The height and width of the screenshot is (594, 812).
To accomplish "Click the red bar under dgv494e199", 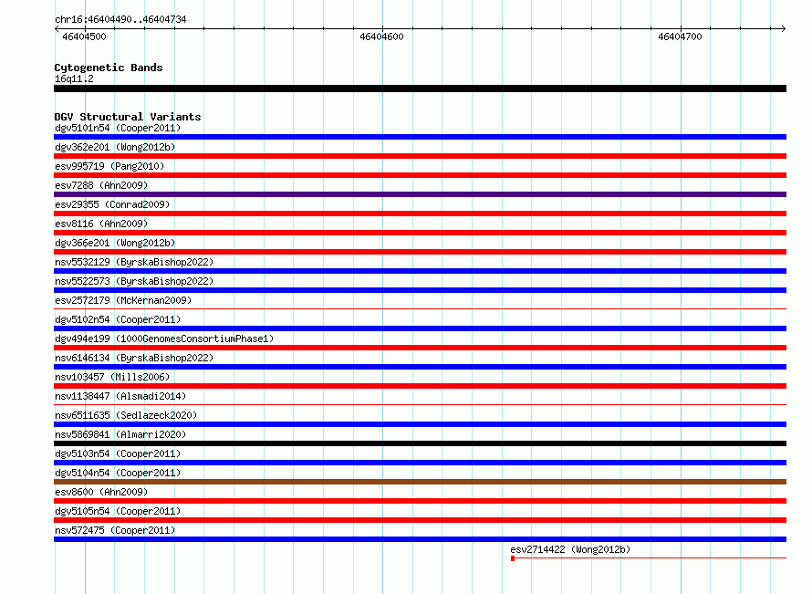I will point(420,348).
